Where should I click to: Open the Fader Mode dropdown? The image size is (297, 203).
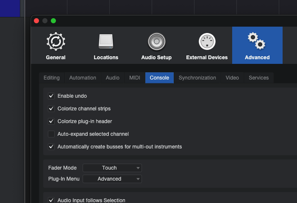[x=112, y=168]
